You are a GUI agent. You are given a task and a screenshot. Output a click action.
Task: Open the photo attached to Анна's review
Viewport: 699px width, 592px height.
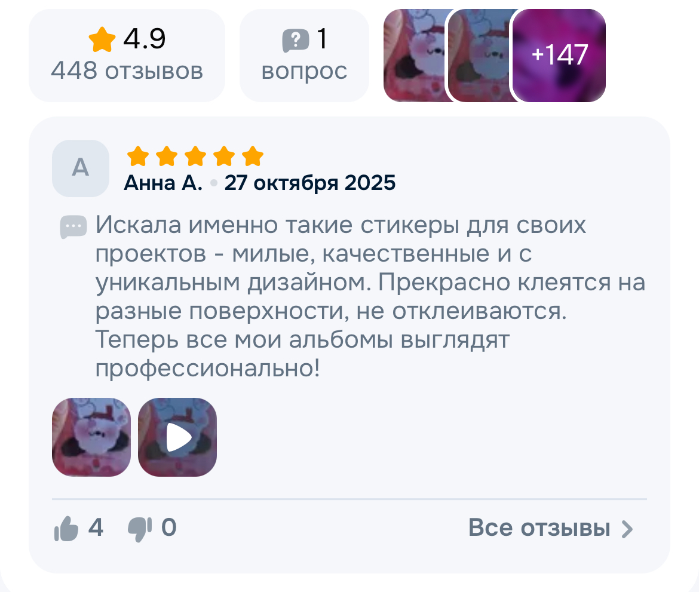click(91, 437)
